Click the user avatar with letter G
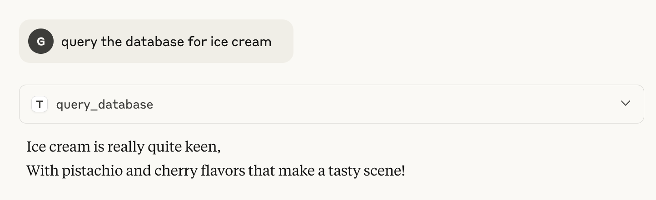The image size is (656, 200). pyautogui.click(x=41, y=41)
